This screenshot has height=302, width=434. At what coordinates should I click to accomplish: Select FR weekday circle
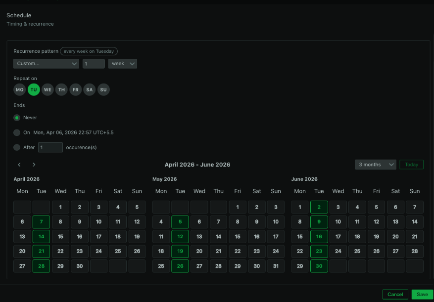pos(75,89)
